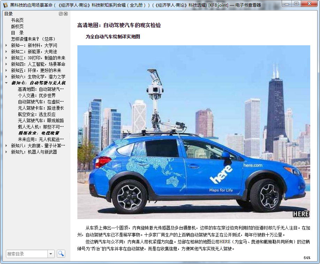Image resolution: width=320 pixels, height=264 pixels.
Task: Collapse 新知七：自动驾驶与无人机 section
Action: click(6, 83)
